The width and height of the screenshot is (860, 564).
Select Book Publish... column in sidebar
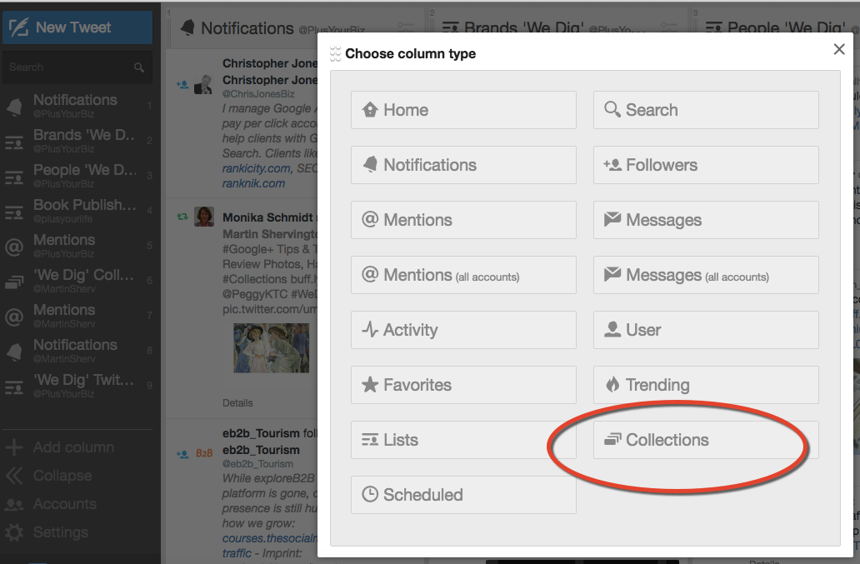77,211
